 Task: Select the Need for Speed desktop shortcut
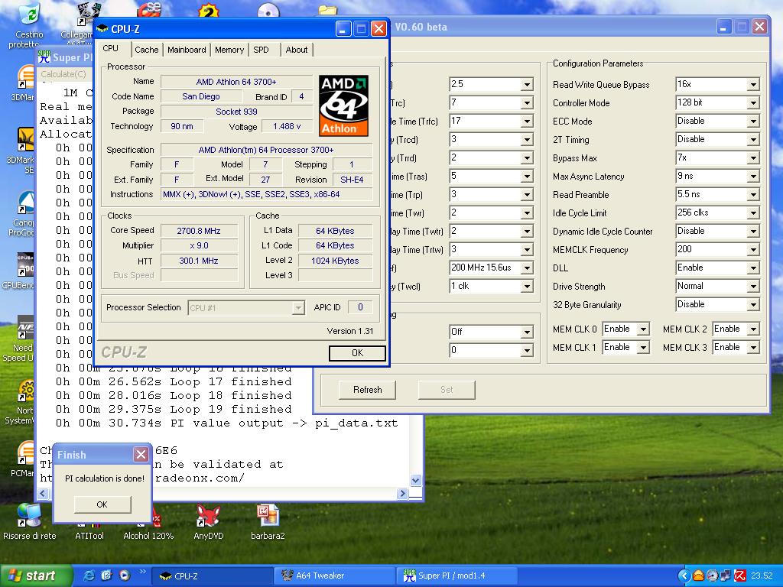tap(20, 339)
